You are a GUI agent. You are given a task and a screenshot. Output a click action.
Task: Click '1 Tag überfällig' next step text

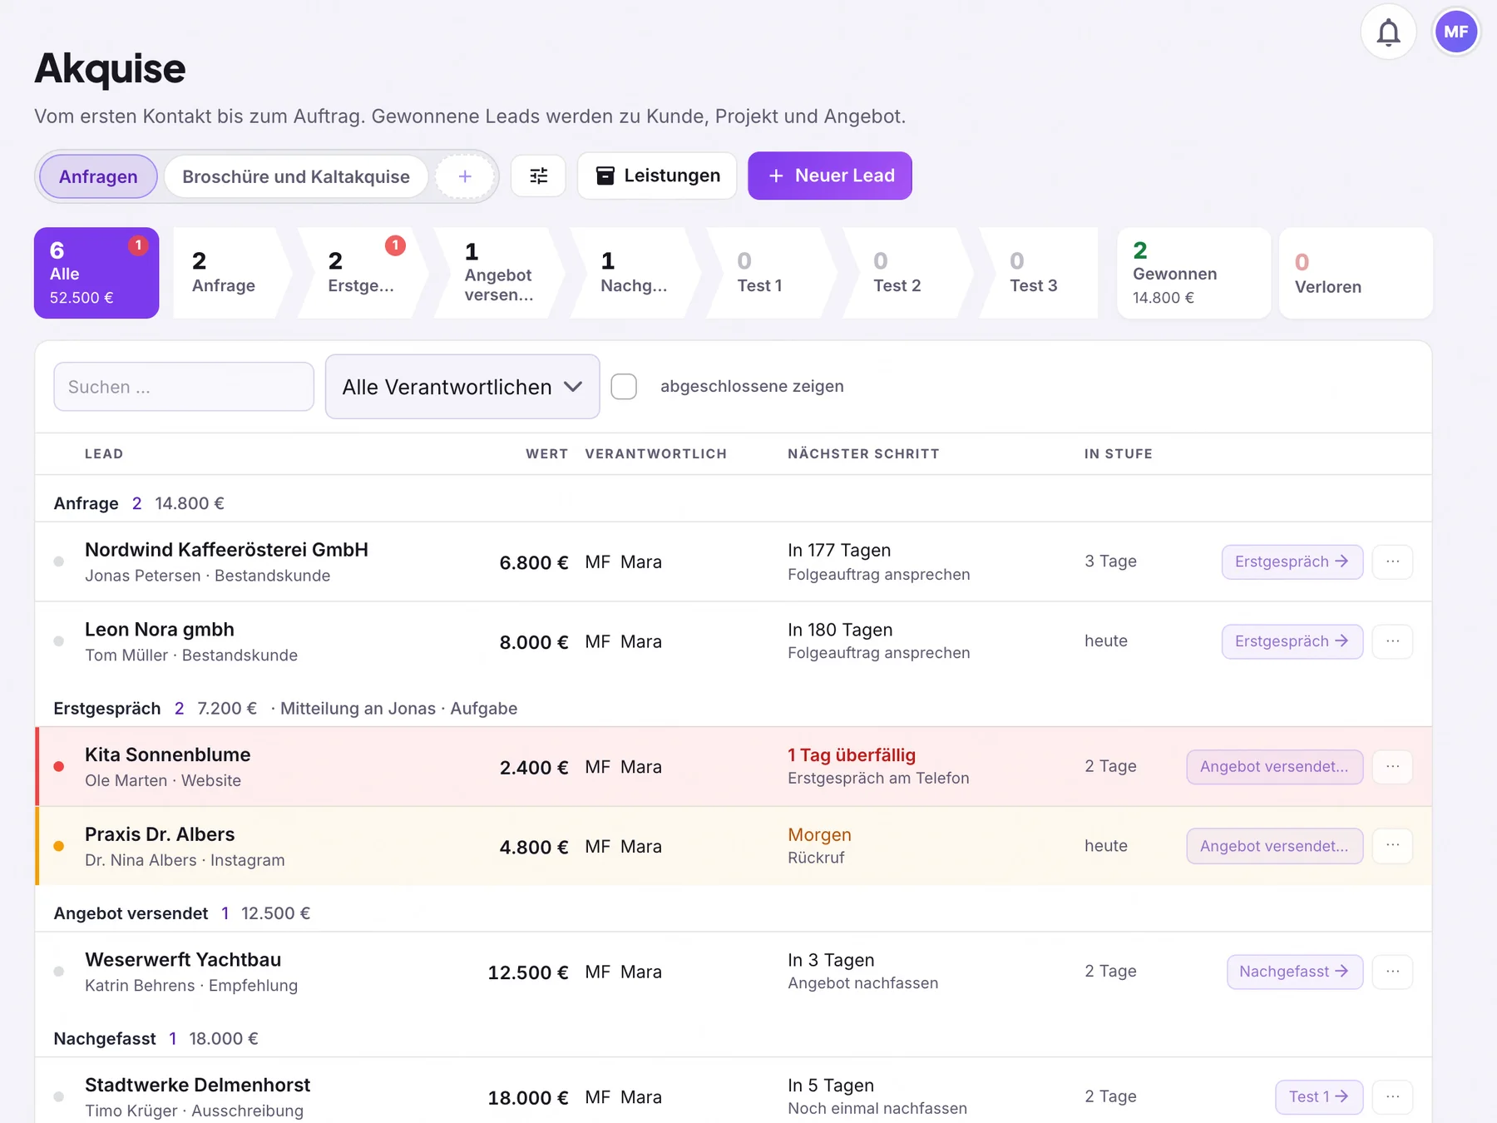pyautogui.click(x=852, y=755)
